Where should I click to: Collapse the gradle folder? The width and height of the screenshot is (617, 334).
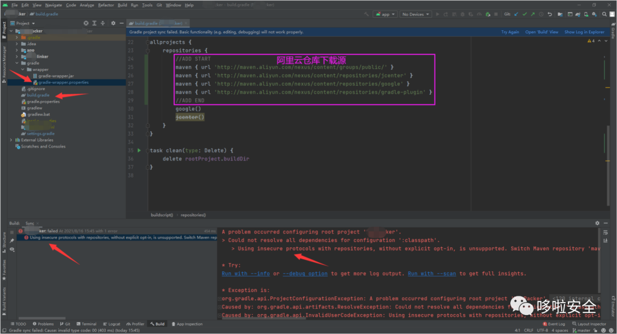coord(17,63)
